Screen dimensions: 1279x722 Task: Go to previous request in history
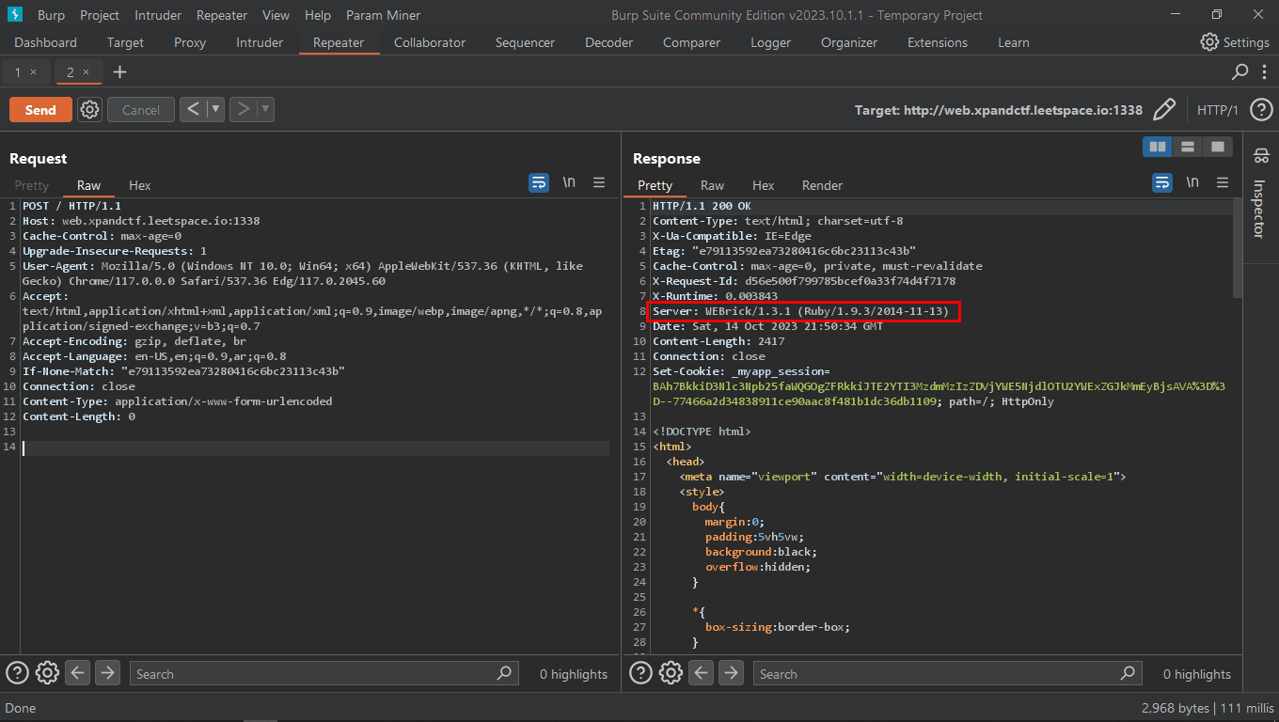(193, 109)
